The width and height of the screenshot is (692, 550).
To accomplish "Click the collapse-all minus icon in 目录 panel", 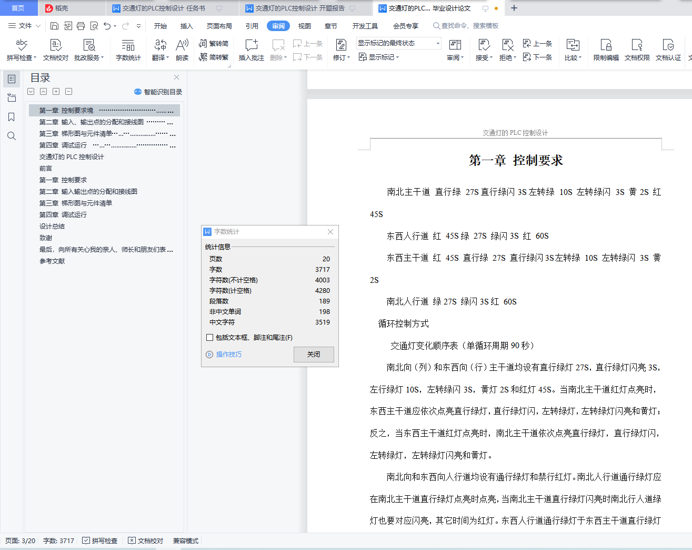I will pos(68,92).
